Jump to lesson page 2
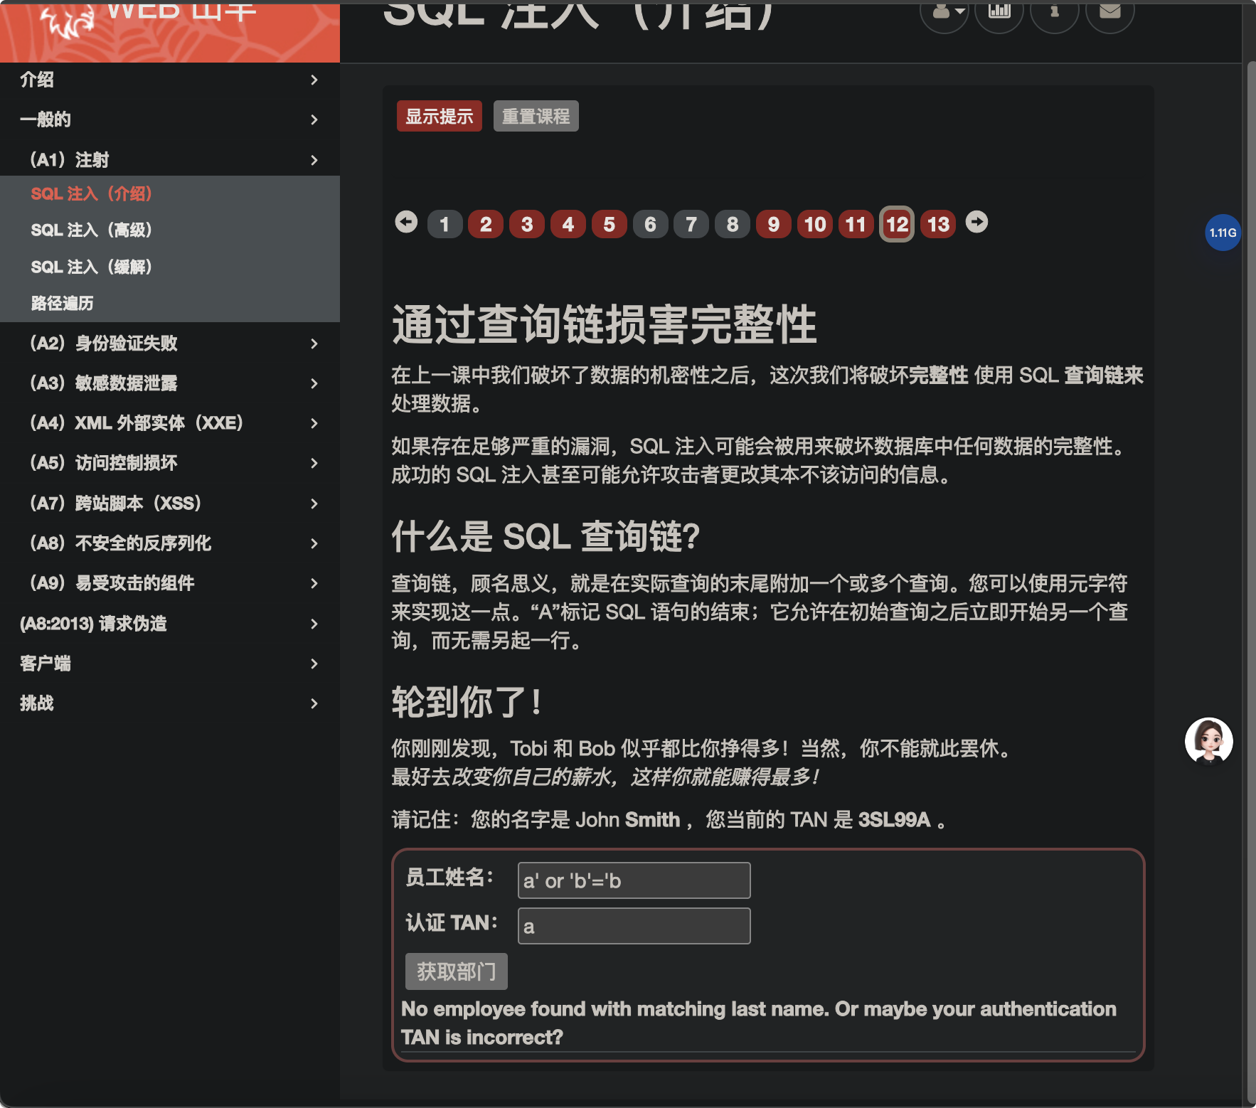Screen dimensions: 1256x1108 [486, 225]
